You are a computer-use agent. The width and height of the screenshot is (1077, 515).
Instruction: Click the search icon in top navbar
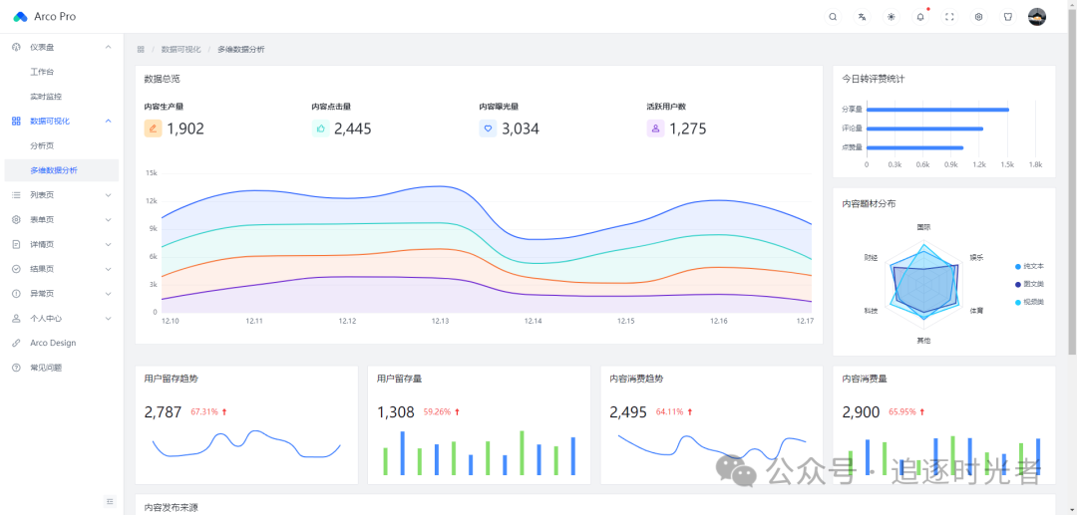[834, 17]
